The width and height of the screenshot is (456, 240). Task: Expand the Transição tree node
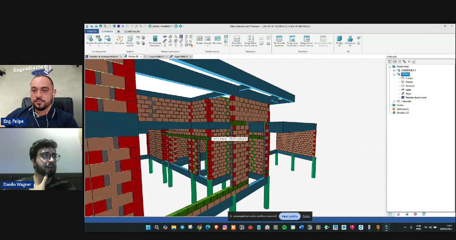(394, 101)
